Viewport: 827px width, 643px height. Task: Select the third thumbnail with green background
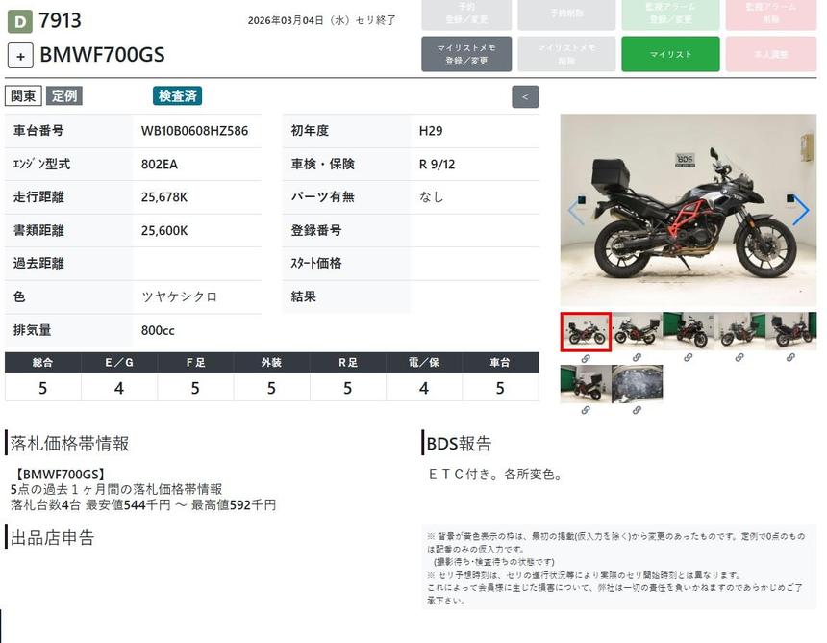point(688,331)
